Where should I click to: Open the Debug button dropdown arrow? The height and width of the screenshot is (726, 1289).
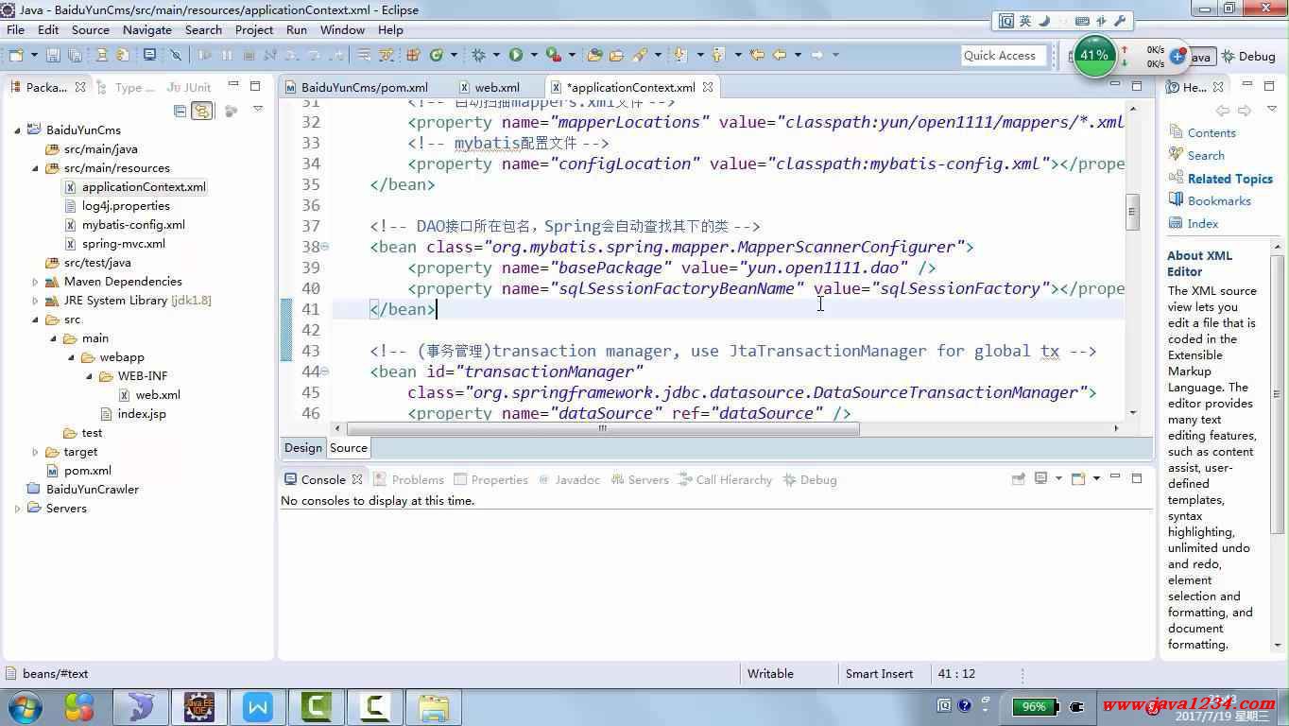click(x=495, y=56)
